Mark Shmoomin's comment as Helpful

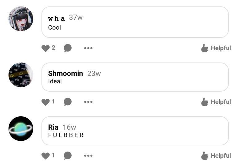click(216, 102)
